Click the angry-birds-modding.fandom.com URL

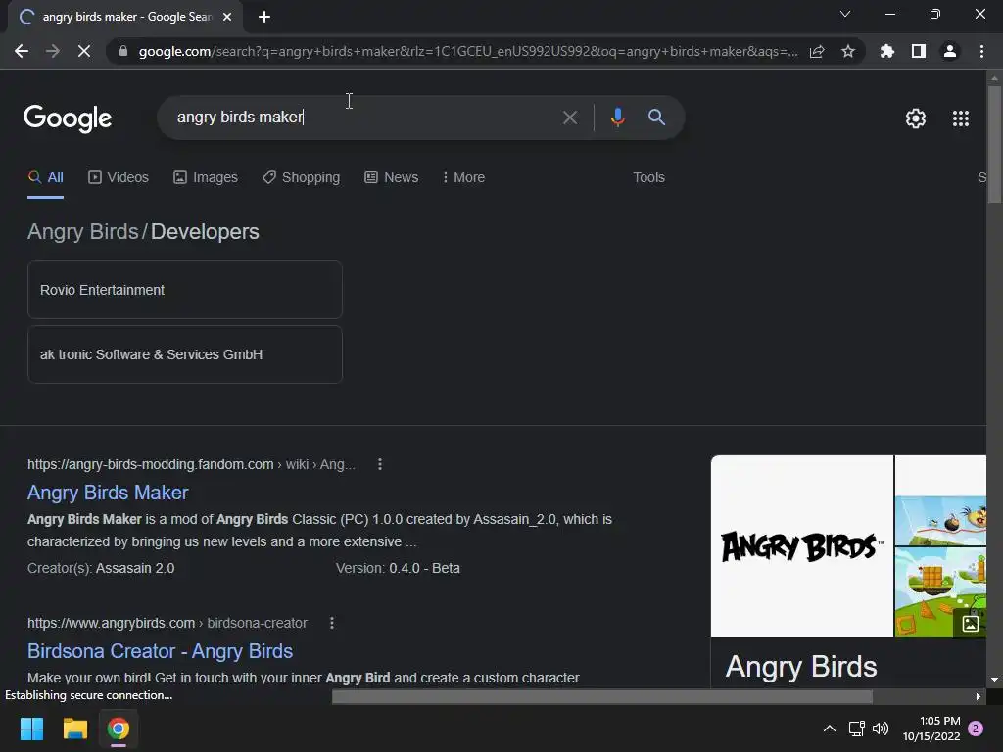[191, 464]
